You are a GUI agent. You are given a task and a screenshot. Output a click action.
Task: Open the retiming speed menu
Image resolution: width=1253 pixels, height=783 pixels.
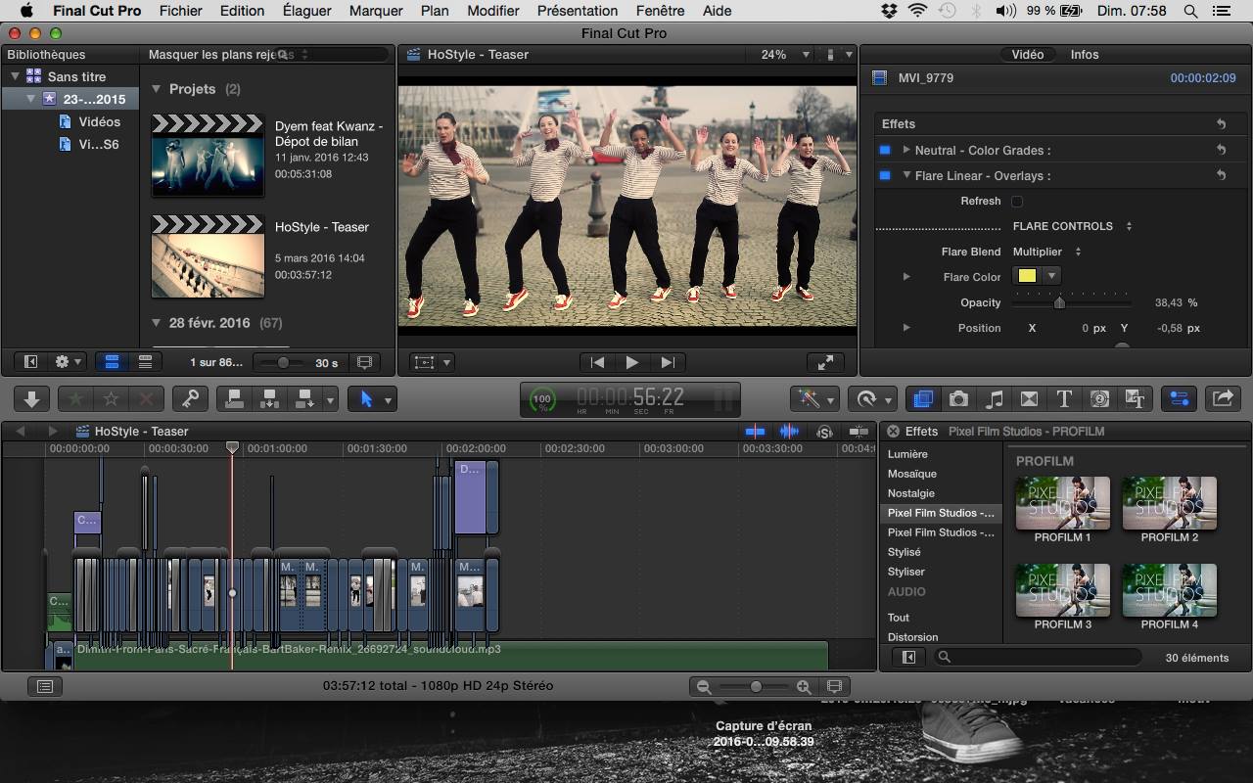click(x=872, y=398)
